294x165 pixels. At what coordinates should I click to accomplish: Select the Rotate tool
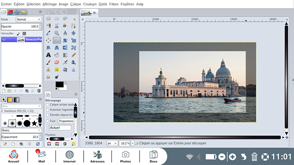click(65, 40)
